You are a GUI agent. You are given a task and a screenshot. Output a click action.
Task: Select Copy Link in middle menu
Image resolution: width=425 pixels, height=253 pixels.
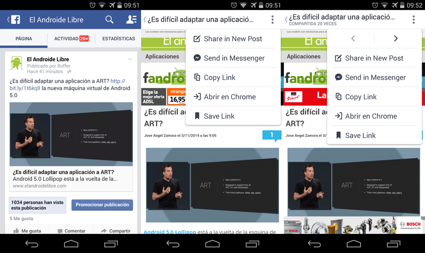tap(219, 77)
